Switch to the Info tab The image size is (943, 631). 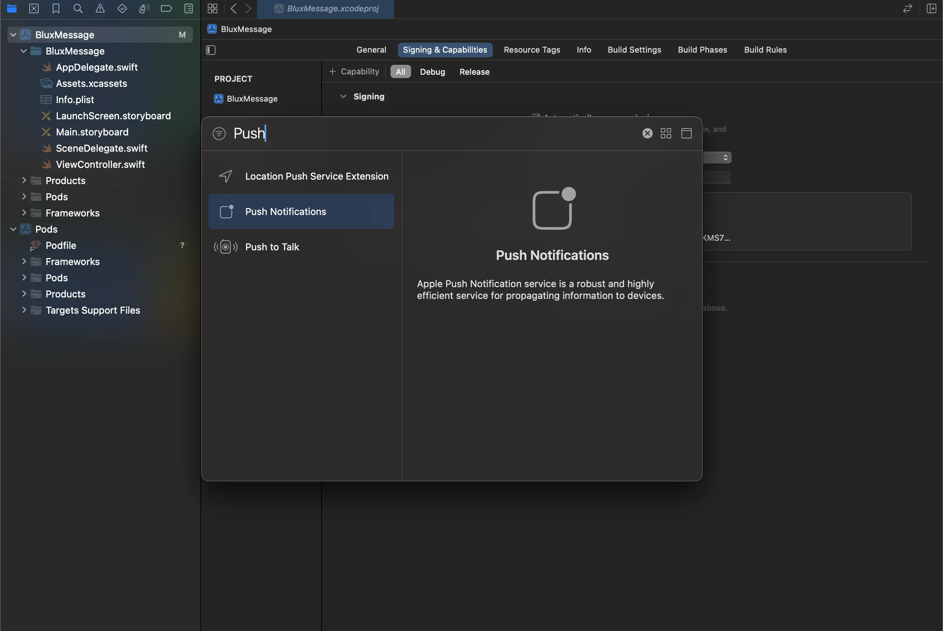(584, 50)
